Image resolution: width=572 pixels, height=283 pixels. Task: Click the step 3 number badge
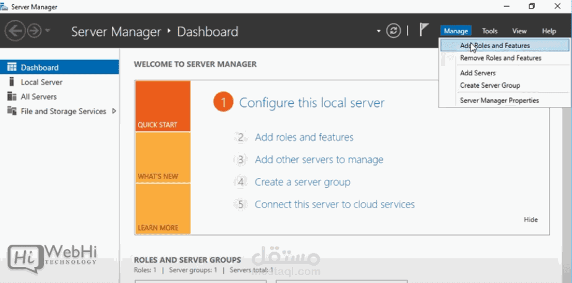(x=241, y=160)
